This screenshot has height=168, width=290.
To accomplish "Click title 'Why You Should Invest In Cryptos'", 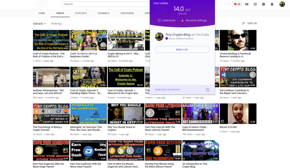I will (x=121, y=128).
